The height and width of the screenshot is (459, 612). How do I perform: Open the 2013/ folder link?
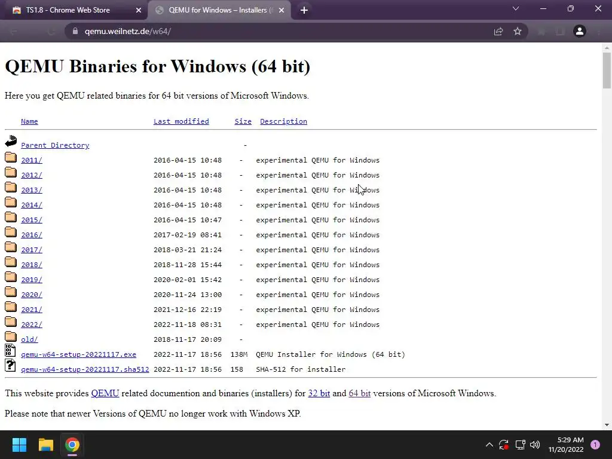pos(32,190)
